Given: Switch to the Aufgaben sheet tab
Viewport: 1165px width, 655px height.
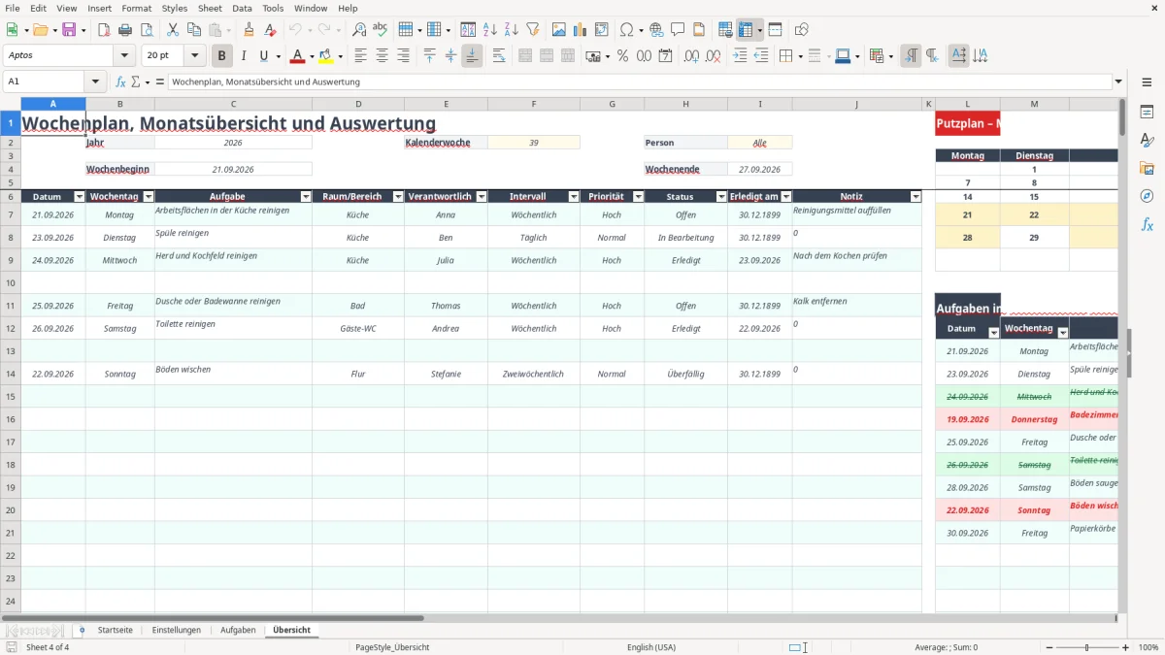Looking at the screenshot, I should click(x=238, y=630).
